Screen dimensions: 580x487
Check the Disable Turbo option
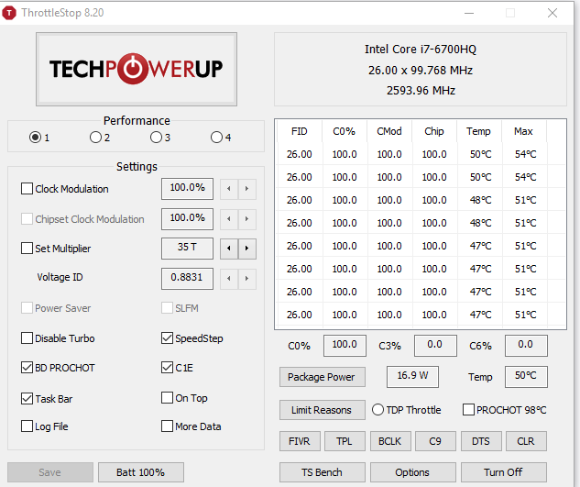tap(27, 338)
